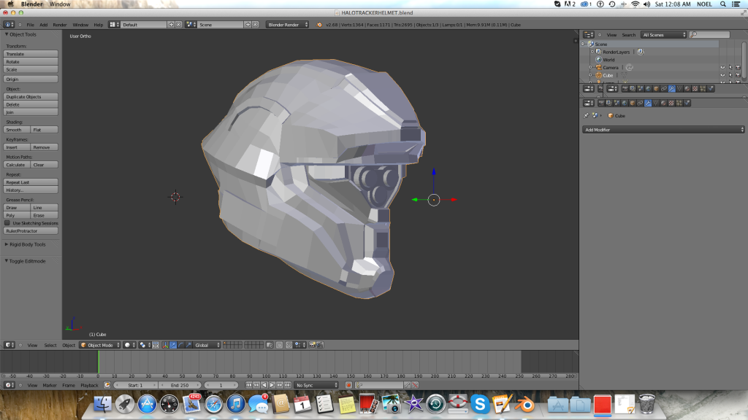
Task: Click the Start: 1 frame field
Action: (135, 385)
